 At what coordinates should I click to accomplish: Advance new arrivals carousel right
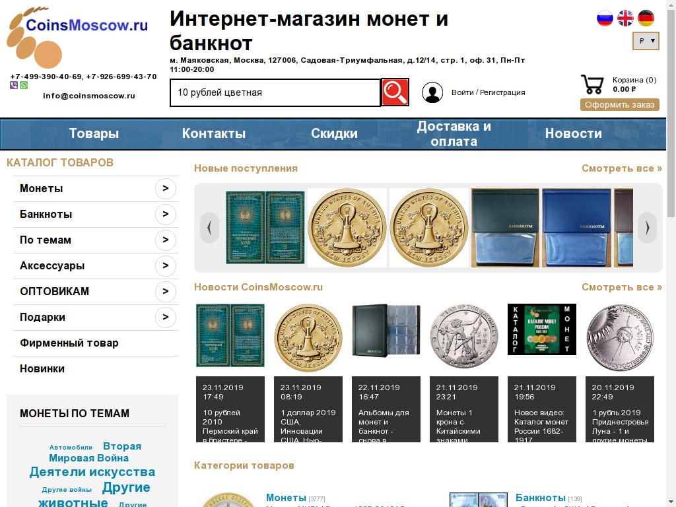647,228
